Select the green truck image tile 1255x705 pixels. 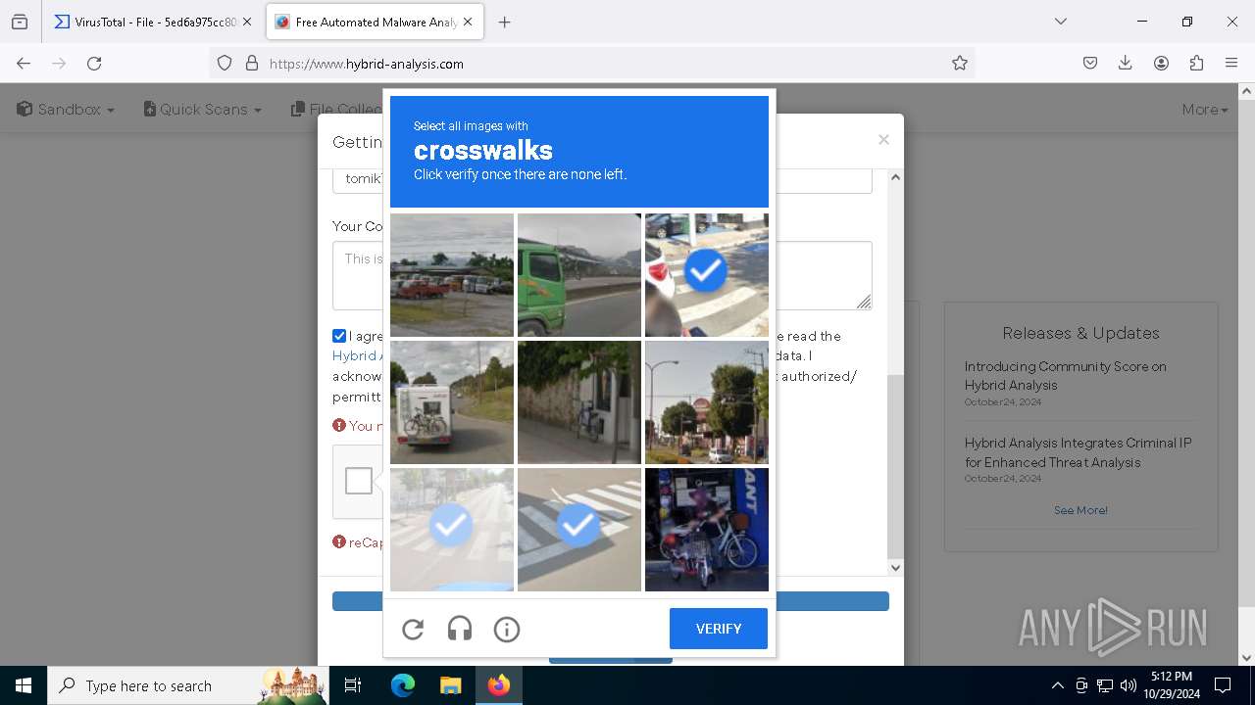[x=579, y=275]
